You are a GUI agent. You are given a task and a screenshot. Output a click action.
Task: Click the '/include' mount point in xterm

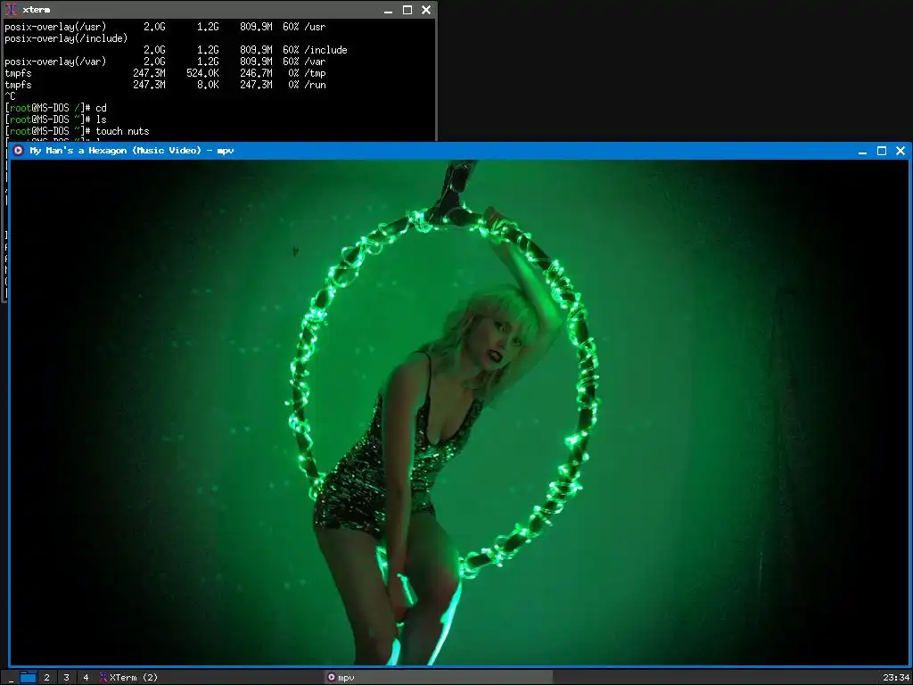[325, 50]
